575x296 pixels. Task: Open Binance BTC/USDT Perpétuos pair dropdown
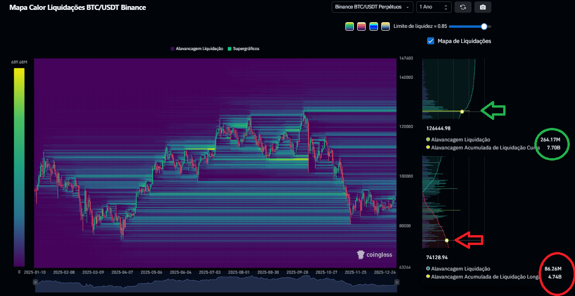pyautogui.click(x=371, y=7)
